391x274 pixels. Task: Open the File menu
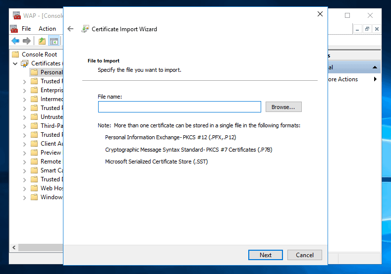click(26, 29)
